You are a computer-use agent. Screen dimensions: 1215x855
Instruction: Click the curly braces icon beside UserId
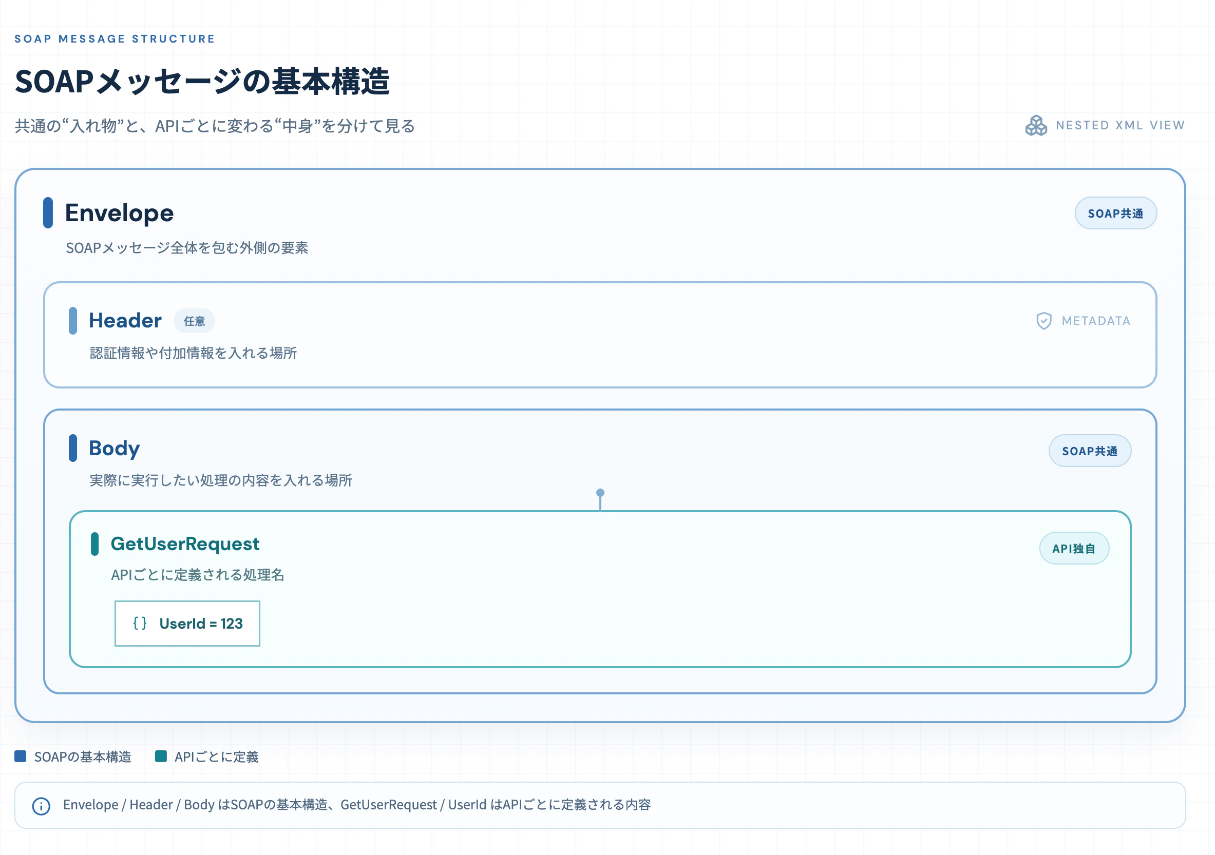point(140,623)
